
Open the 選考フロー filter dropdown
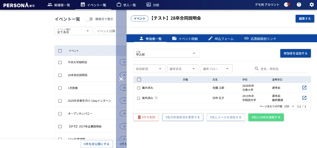pyautogui.click(x=216, y=69)
